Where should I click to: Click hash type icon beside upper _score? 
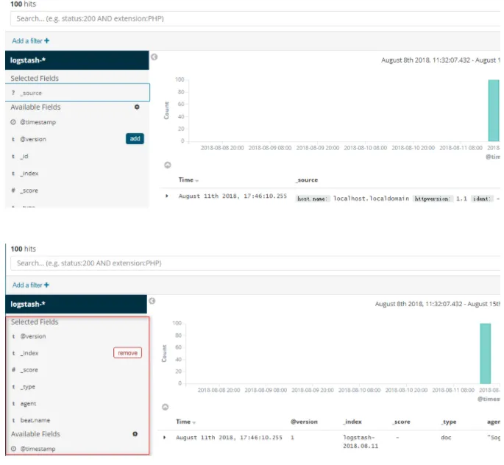(13, 191)
